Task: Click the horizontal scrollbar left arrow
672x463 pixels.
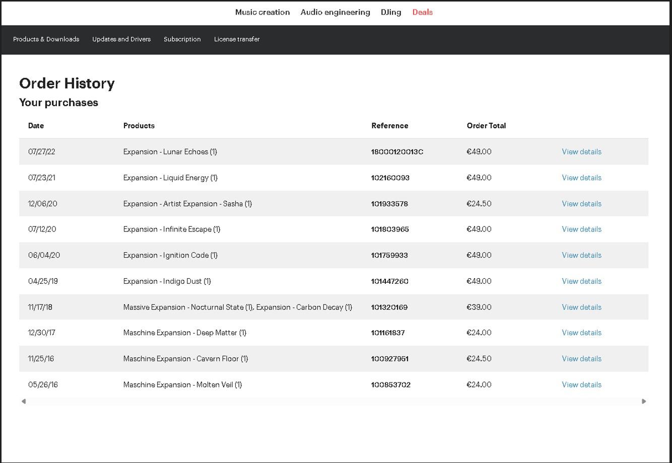Action: click(24, 401)
